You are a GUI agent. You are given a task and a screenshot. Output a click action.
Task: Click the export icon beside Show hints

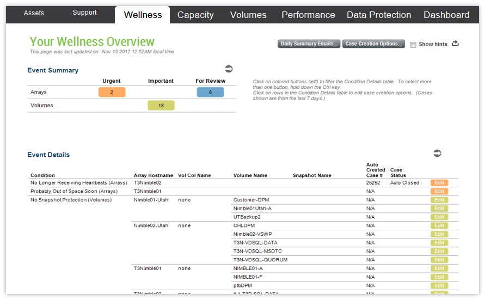pyautogui.click(x=456, y=44)
